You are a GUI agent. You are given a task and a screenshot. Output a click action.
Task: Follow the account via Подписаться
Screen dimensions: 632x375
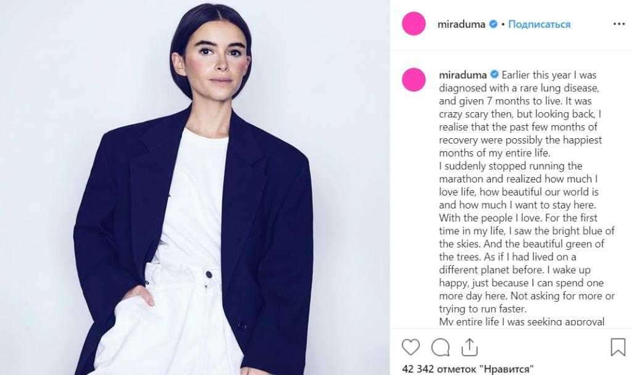pyautogui.click(x=539, y=24)
